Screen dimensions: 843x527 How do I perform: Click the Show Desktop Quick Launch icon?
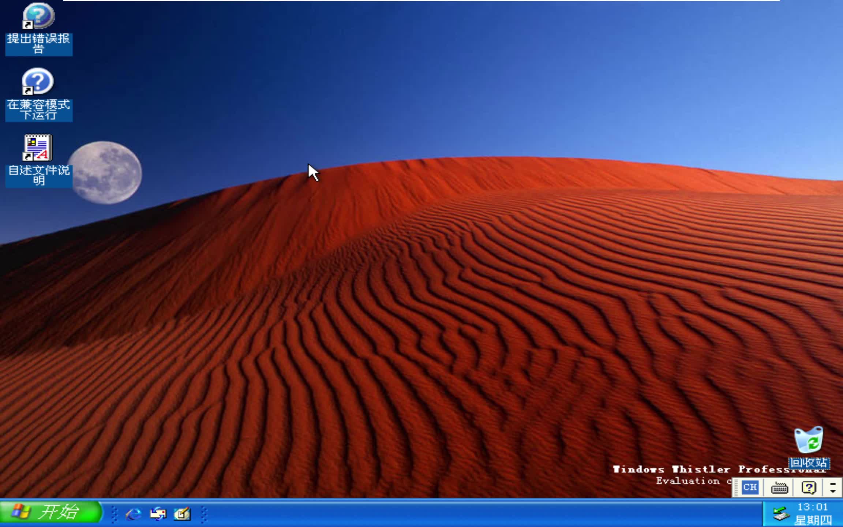182,514
